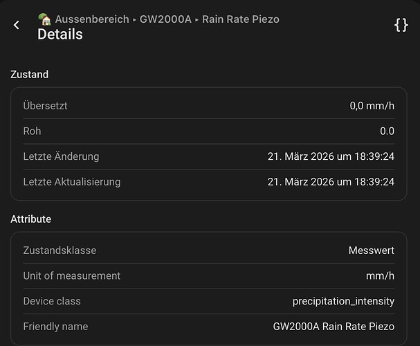420x346 pixels.
Task: Click the Device class label
Action: pyautogui.click(x=52, y=301)
